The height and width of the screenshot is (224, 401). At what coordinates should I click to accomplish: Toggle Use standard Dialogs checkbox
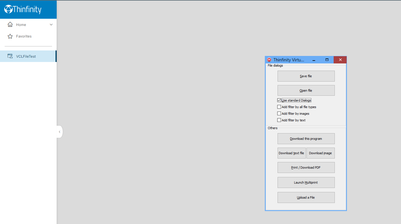(x=279, y=100)
